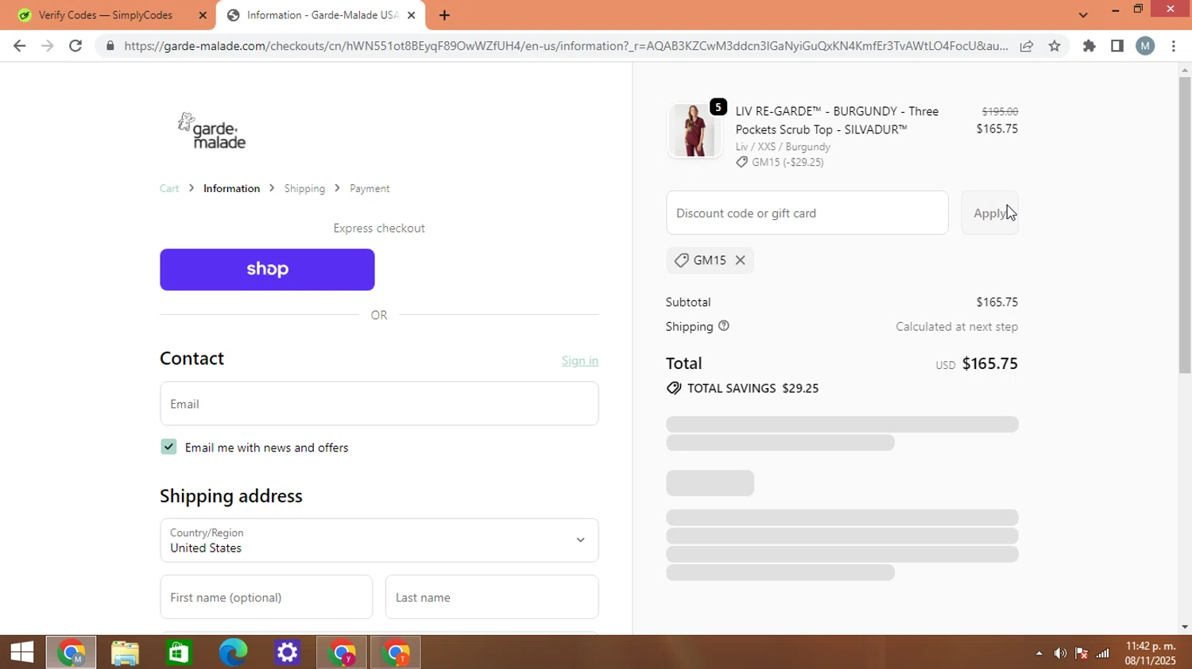Go to Shipping breadcrumb step
The image size is (1192, 669).
304,188
